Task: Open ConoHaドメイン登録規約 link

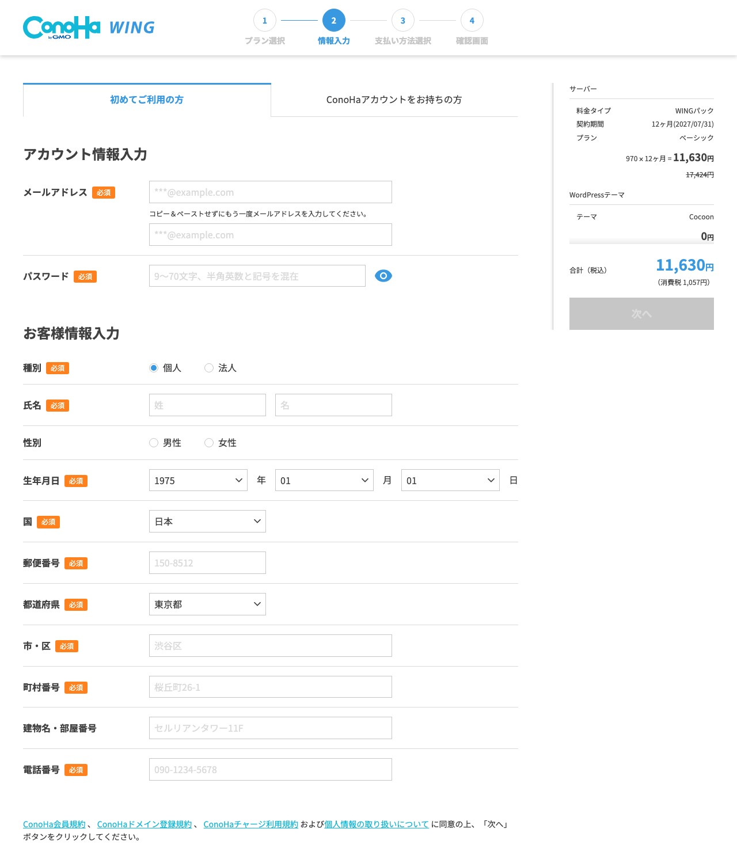Action: [x=145, y=824]
